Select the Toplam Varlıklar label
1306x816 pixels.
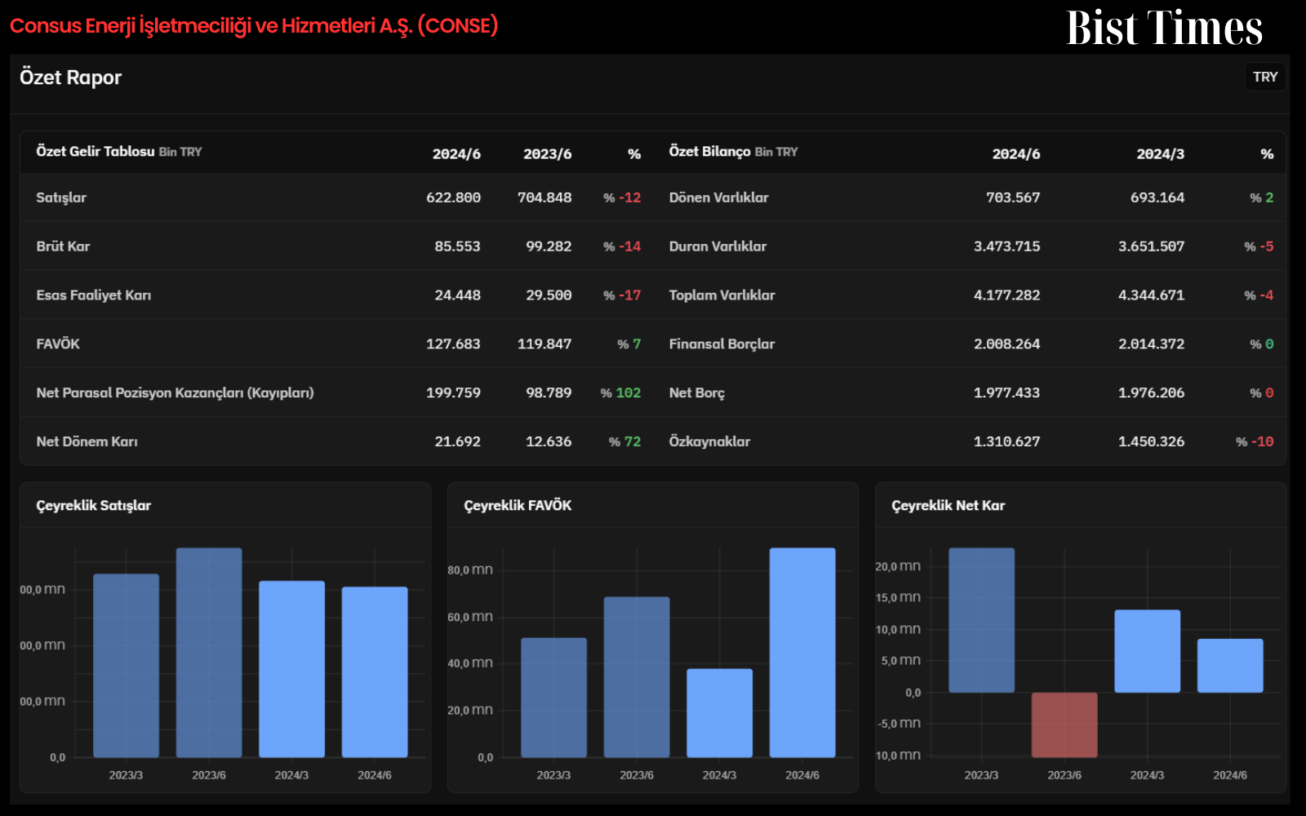[x=722, y=295]
